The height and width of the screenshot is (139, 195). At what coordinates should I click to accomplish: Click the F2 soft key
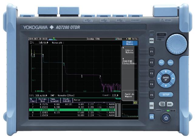pyautogui.click(x=152, y=62)
